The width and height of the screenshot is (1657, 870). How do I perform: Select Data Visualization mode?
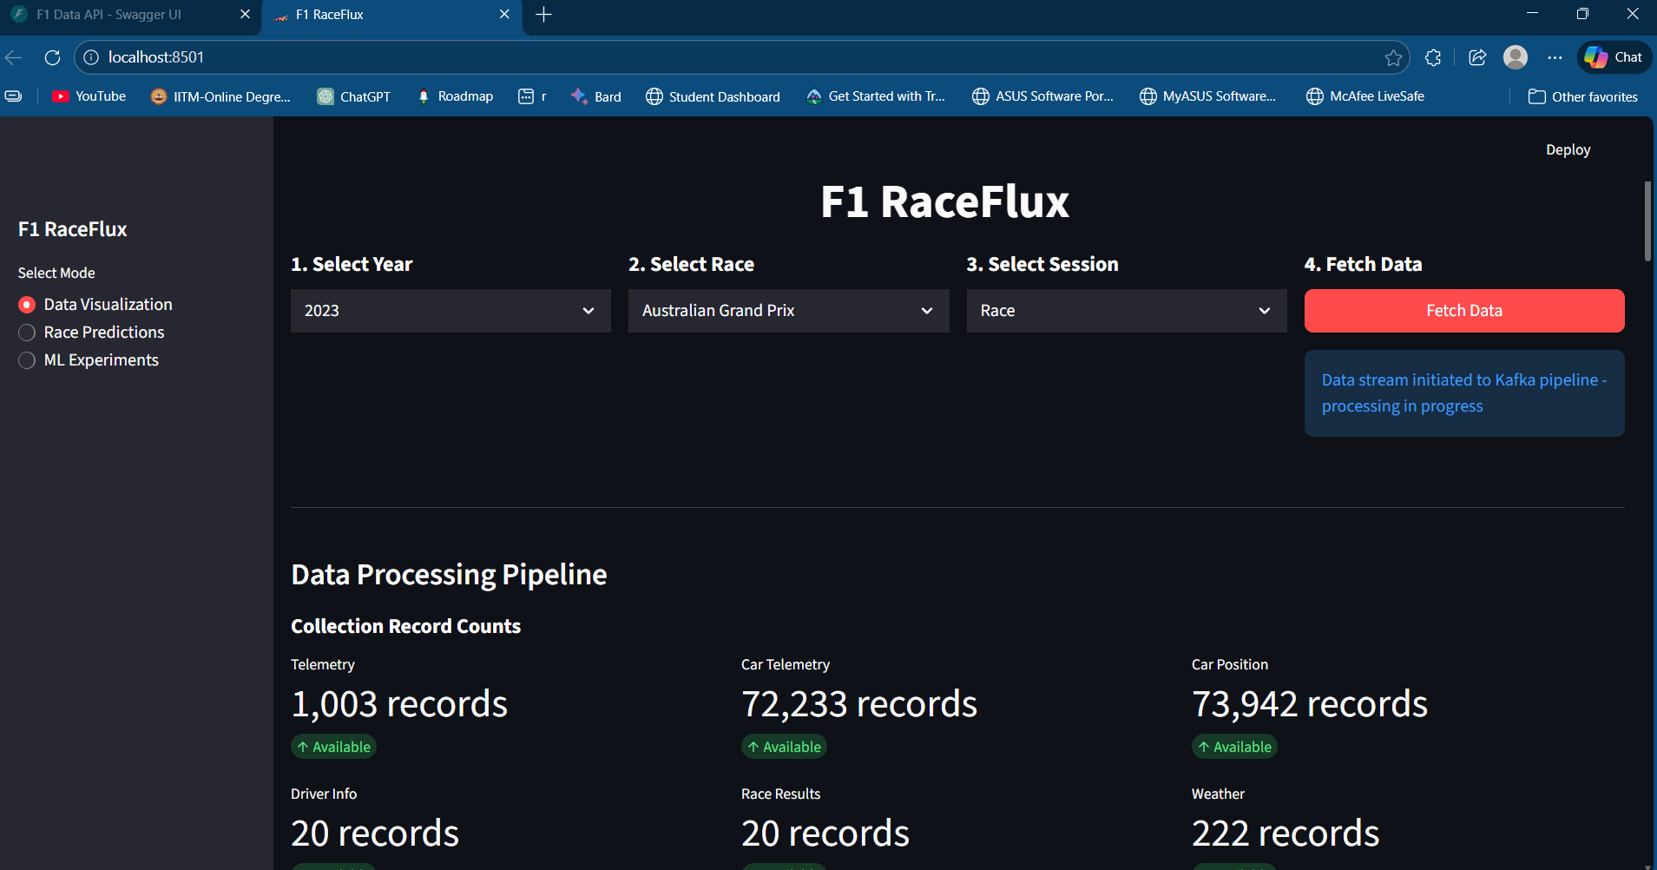click(x=95, y=305)
